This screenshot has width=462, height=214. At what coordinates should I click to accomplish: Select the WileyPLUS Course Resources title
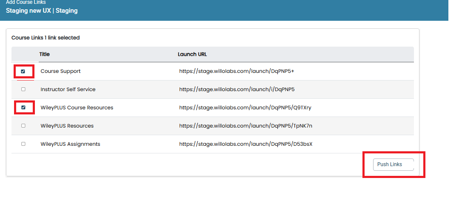tap(77, 108)
